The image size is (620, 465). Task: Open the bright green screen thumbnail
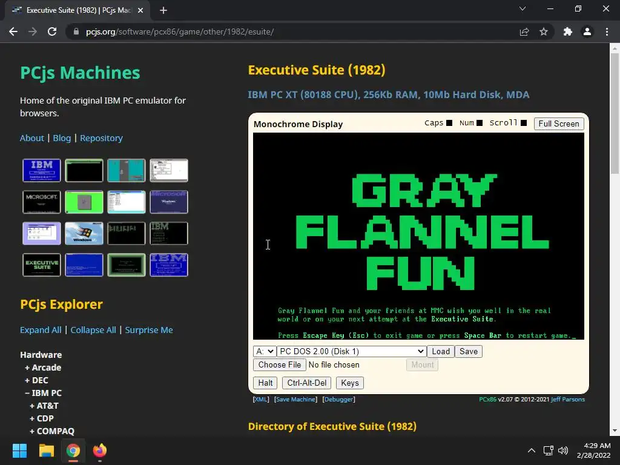[x=84, y=202]
